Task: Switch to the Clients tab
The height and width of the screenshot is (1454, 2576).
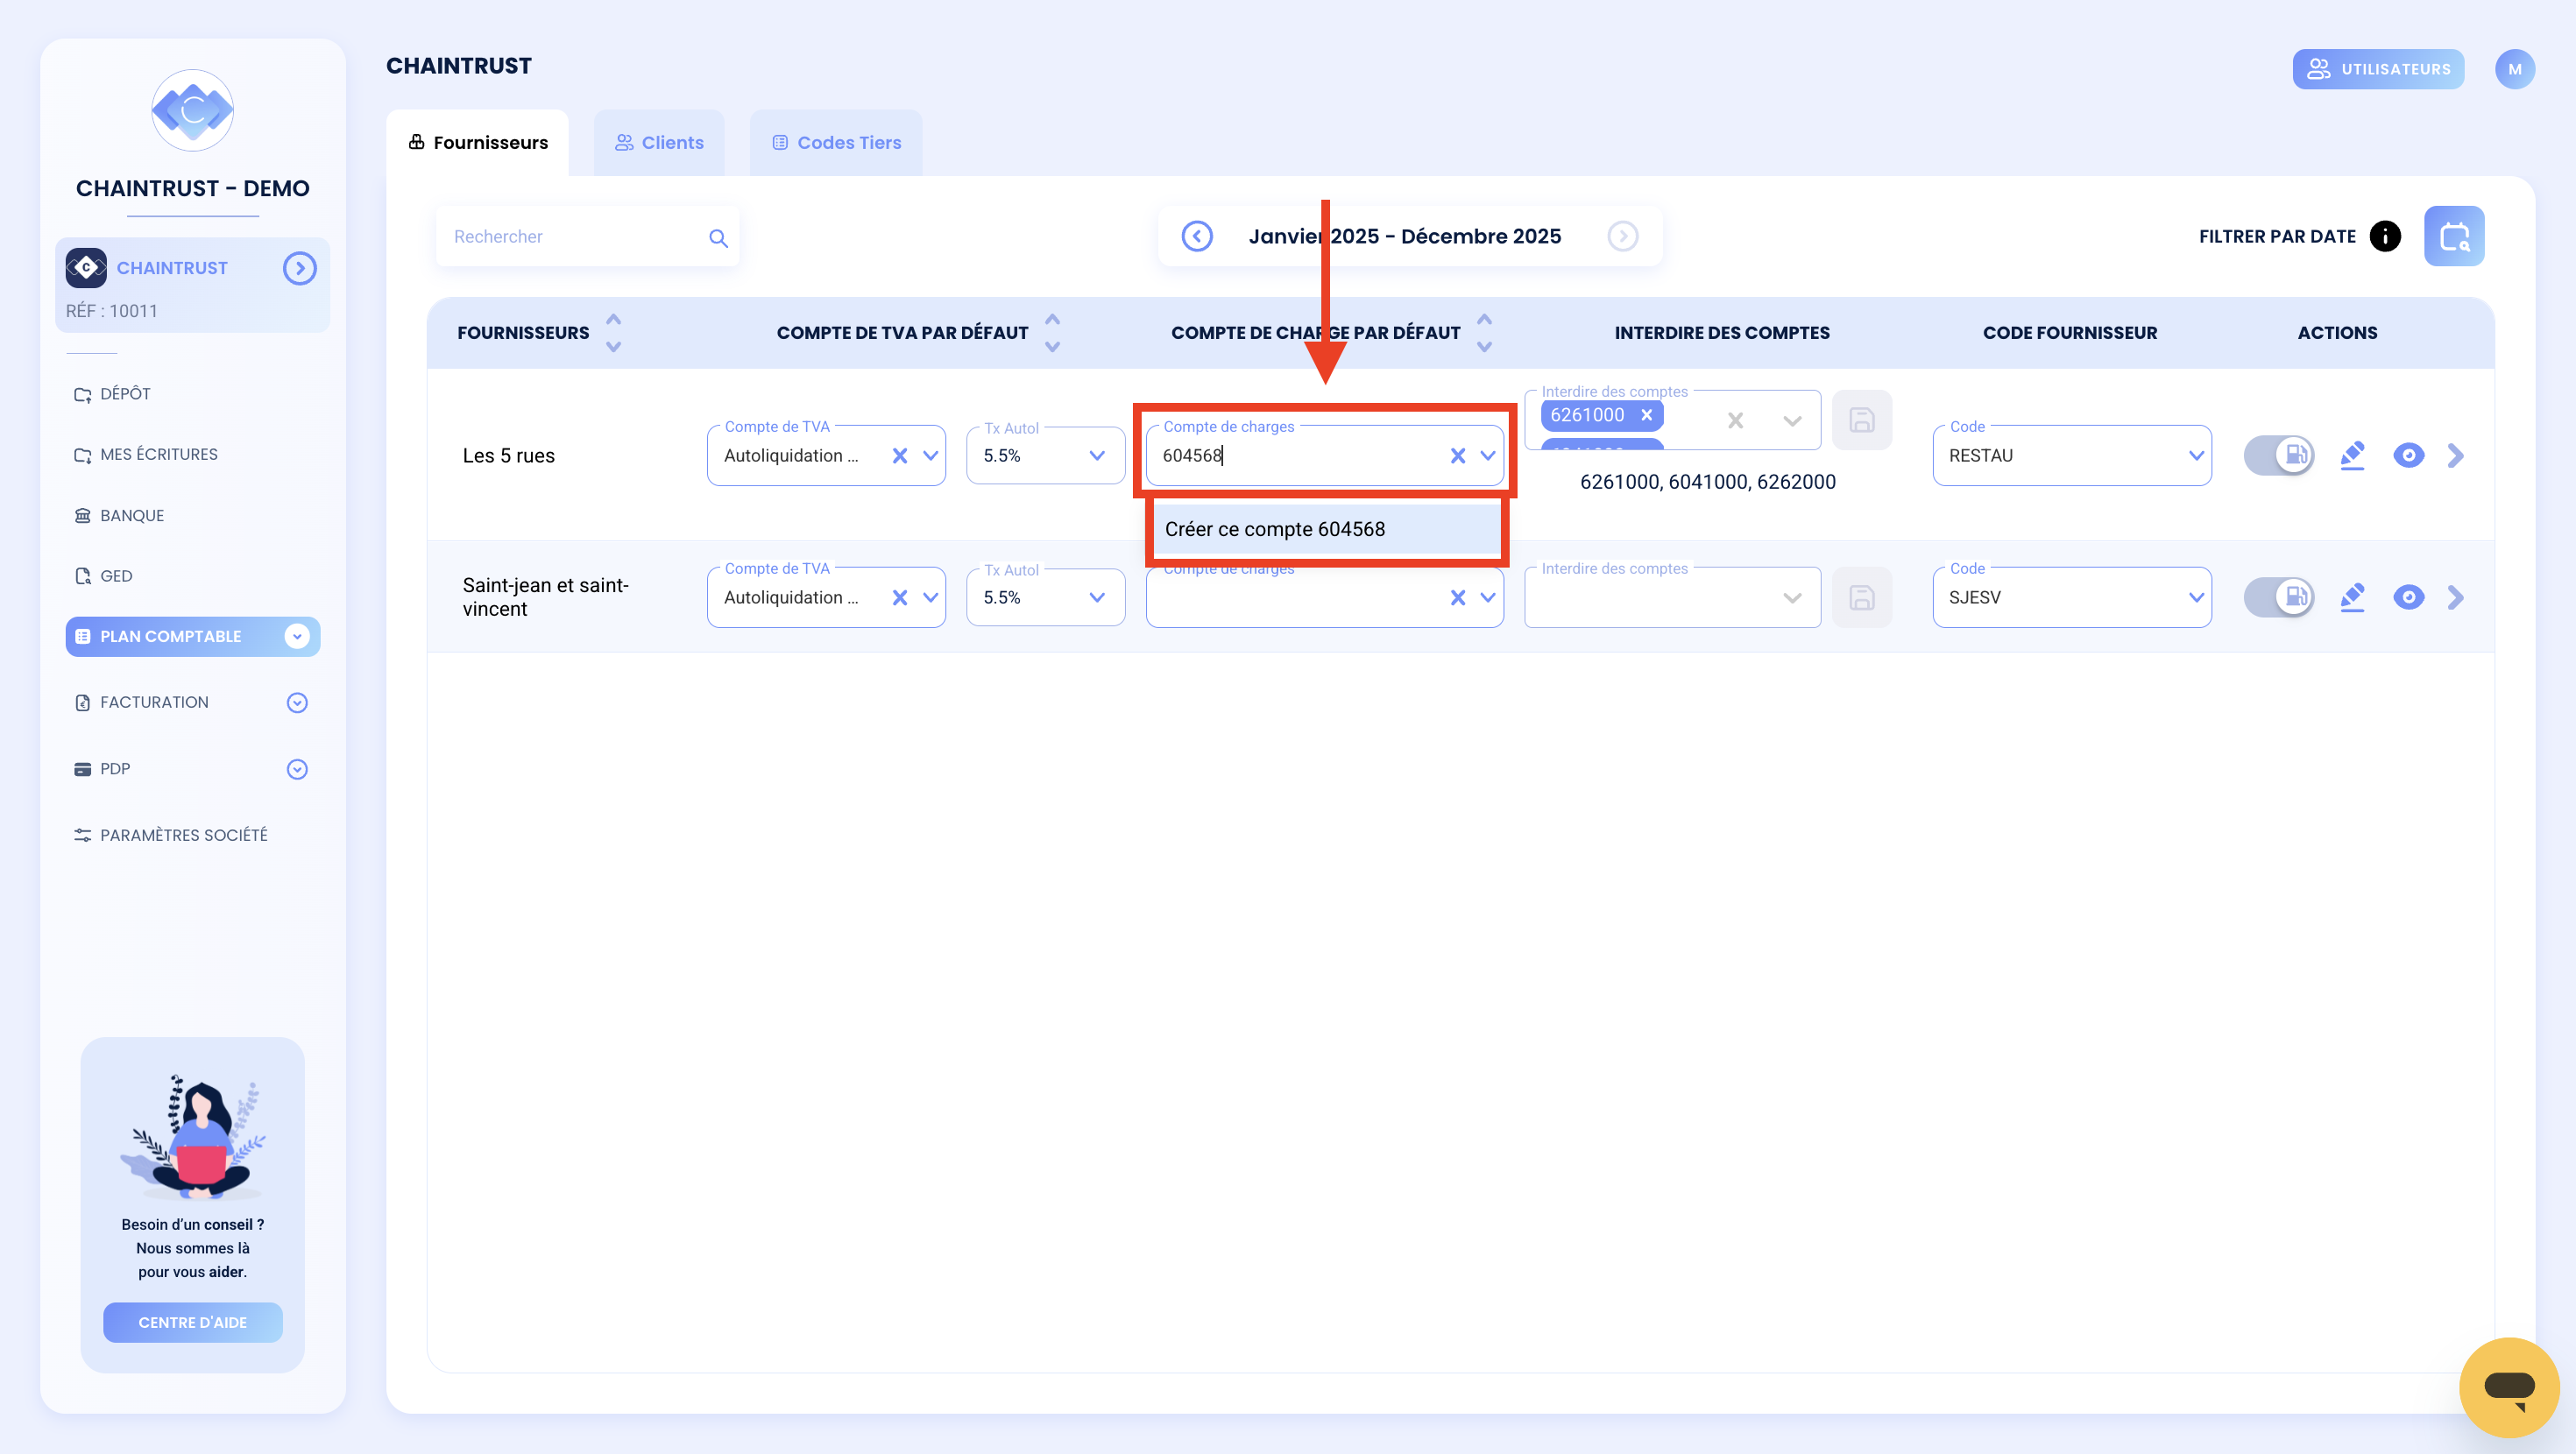Action: (x=659, y=143)
